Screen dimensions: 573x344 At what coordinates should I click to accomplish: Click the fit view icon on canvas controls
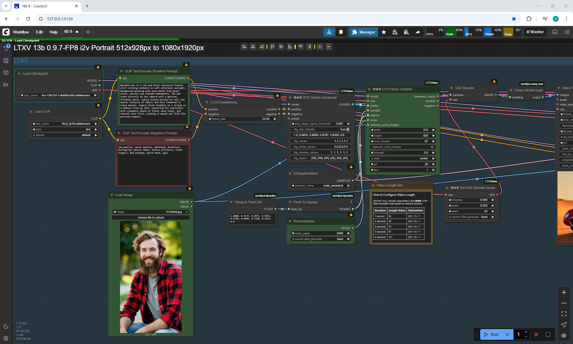click(564, 314)
